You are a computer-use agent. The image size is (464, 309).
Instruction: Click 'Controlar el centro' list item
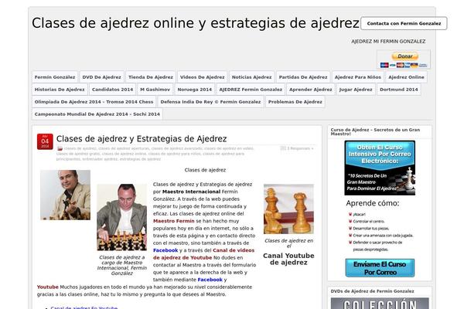point(369,222)
